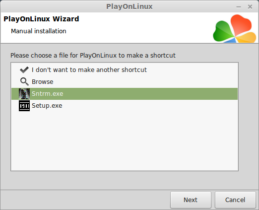The width and height of the screenshot is (259, 210).
Task: Click the checkmark icon for no more shortcuts
Action: [x=24, y=70]
